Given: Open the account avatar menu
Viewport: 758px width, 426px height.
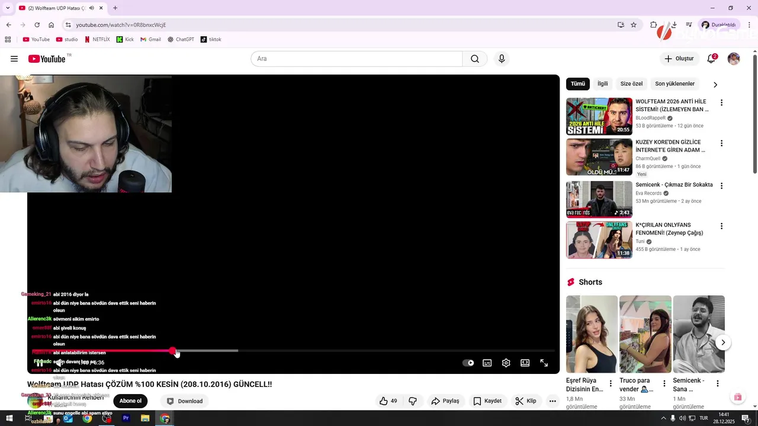Looking at the screenshot, I should [x=734, y=59].
